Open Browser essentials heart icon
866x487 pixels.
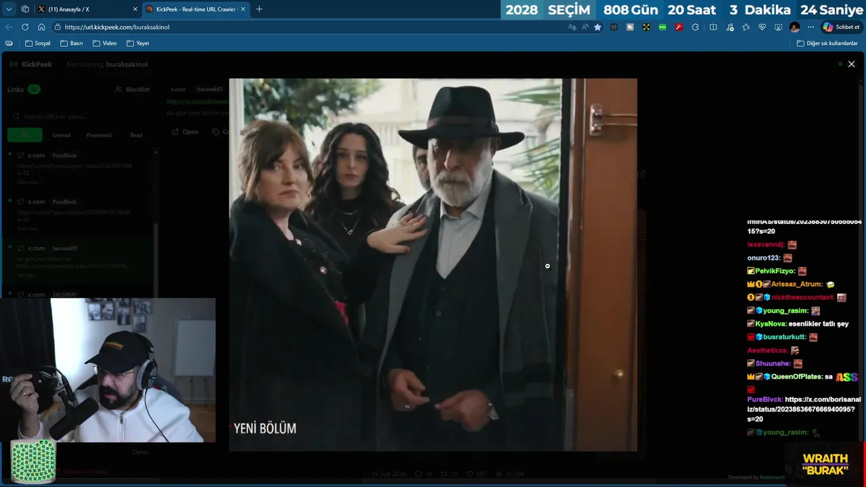pos(762,27)
